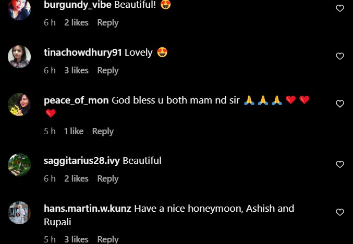
Task: View peace_of_mon's profile photo
Action: coord(19,105)
